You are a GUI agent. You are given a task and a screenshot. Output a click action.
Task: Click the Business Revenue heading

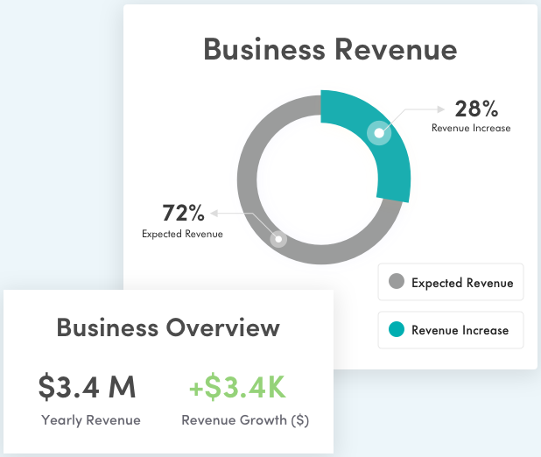(330, 49)
